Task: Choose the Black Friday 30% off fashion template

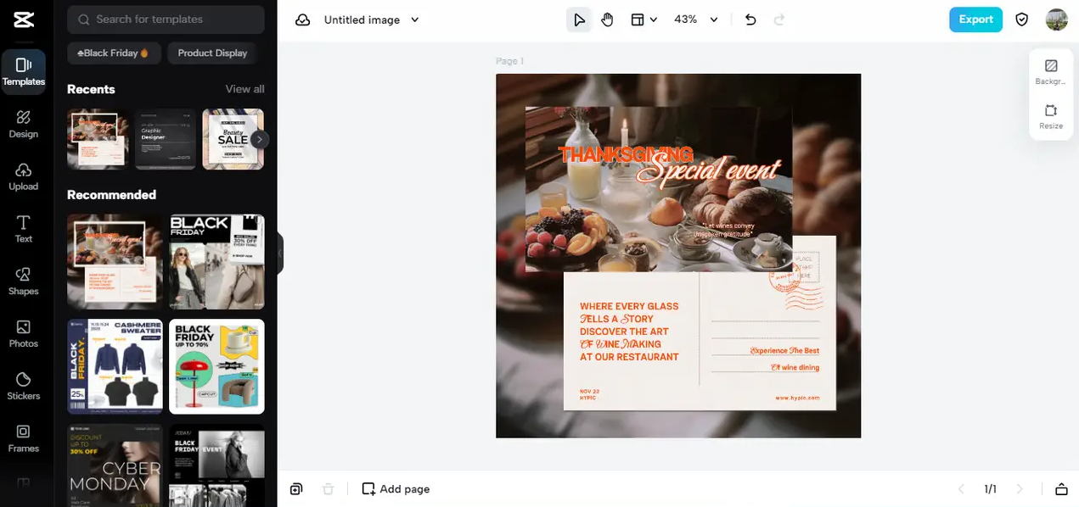Action: [216, 262]
